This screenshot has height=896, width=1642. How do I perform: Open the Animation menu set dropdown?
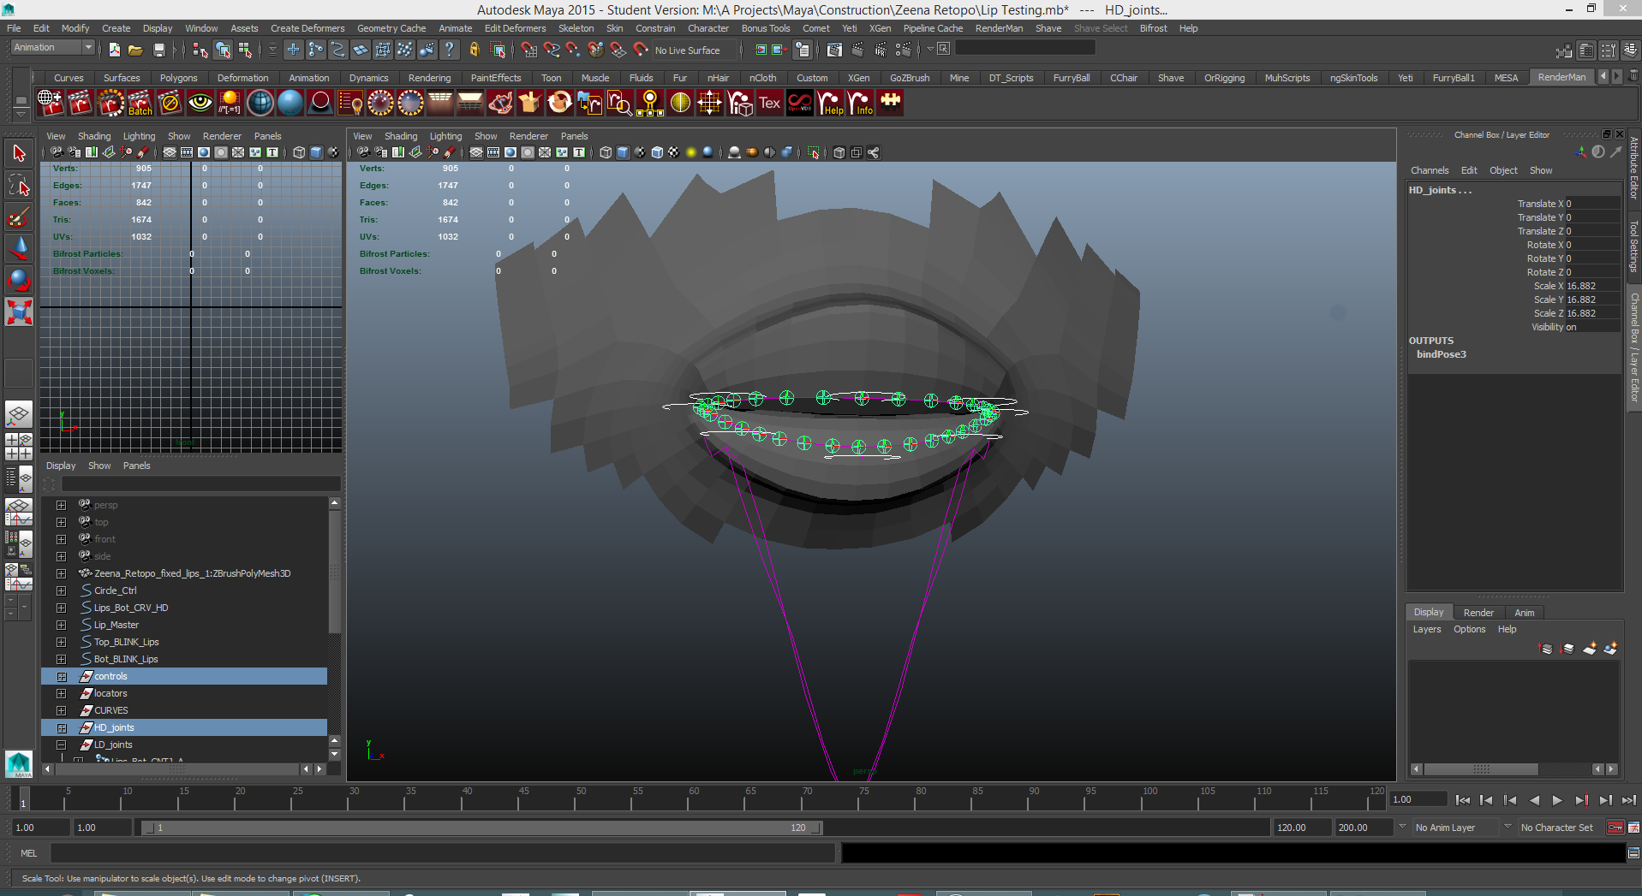53,48
